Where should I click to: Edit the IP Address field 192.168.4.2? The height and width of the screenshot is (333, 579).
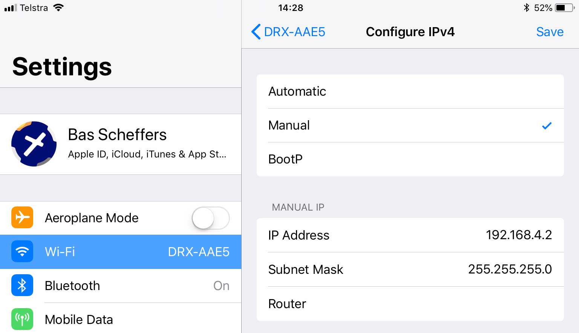tap(519, 235)
